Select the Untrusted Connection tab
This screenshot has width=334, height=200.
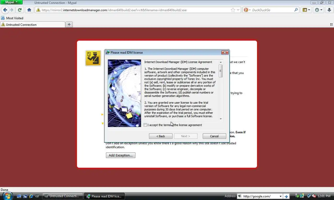33,24
